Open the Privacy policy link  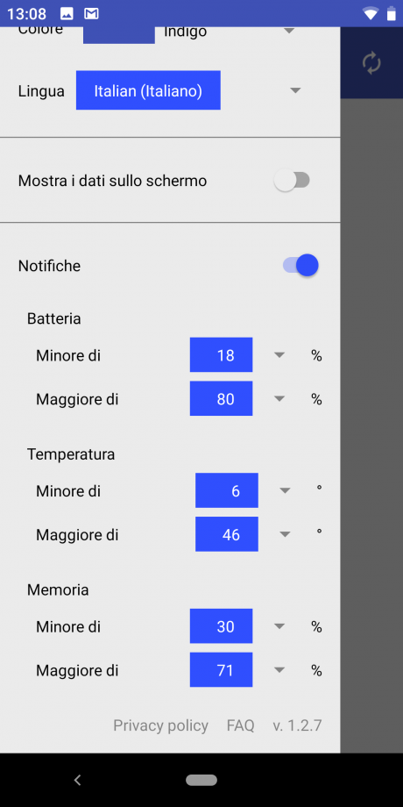160,725
